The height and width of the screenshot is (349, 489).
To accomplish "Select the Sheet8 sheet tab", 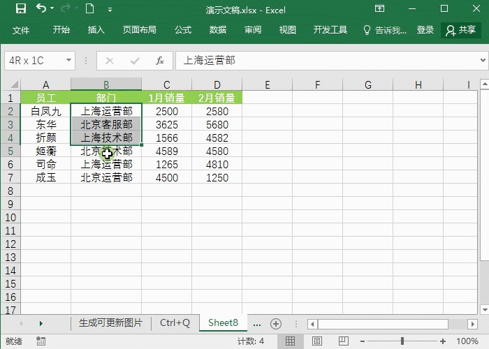I will (x=223, y=322).
